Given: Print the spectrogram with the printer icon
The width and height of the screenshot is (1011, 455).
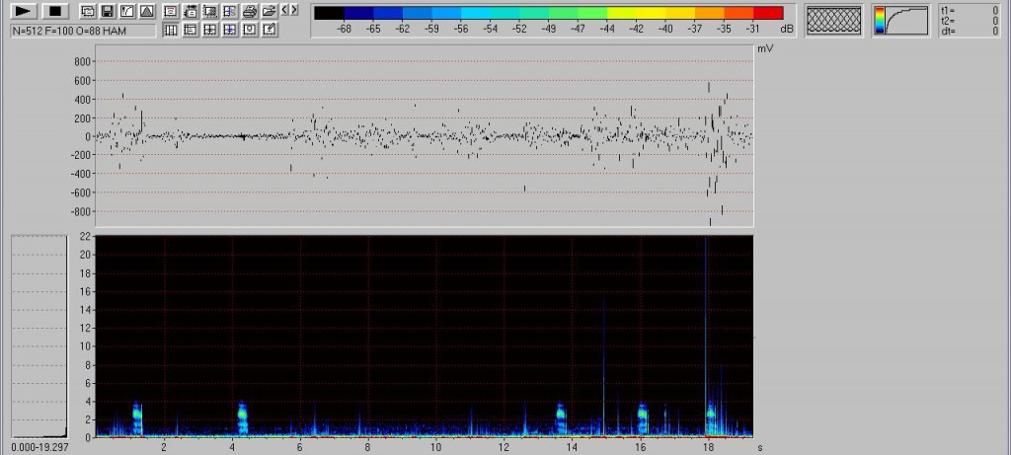Looking at the screenshot, I should [x=250, y=11].
